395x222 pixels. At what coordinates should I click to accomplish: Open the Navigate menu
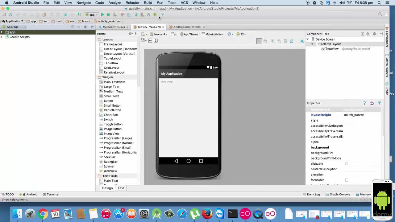coord(84,2)
